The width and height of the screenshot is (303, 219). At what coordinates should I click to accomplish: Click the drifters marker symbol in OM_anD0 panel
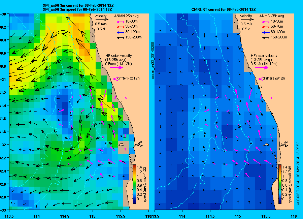tap(115, 79)
